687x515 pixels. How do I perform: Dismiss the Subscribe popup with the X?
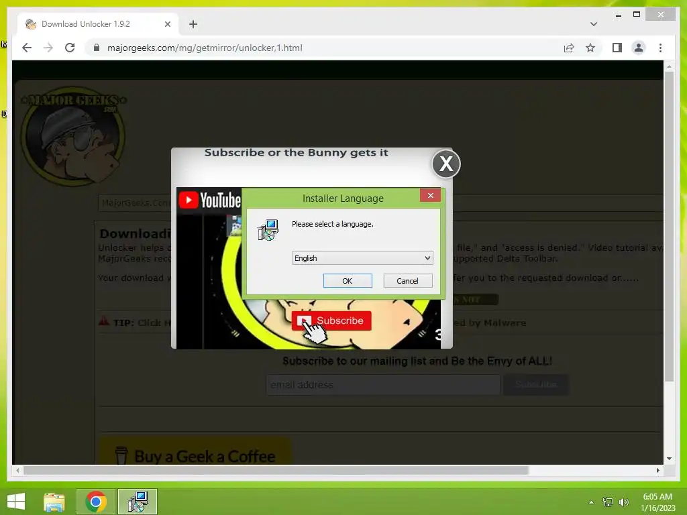(x=446, y=164)
